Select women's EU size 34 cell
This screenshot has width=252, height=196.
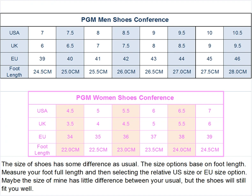[70, 137]
